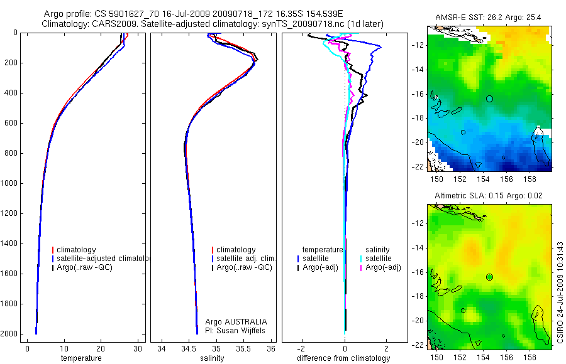Click the '-20' latitude tick on SLA map
This screenshot has height=364, width=566.
tap(418, 321)
